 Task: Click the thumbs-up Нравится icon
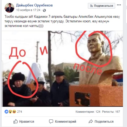pos(16,121)
